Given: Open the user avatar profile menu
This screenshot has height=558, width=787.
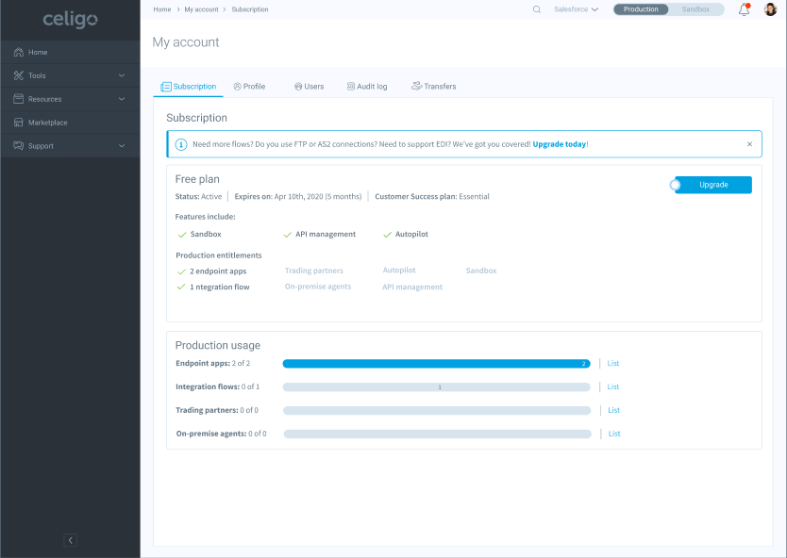Looking at the screenshot, I should 770,9.
